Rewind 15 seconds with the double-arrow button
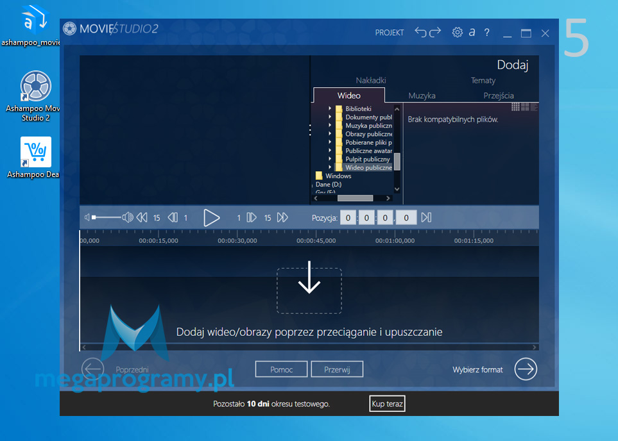Viewport: 618px width, 441px height. click(x=142, y=217)
